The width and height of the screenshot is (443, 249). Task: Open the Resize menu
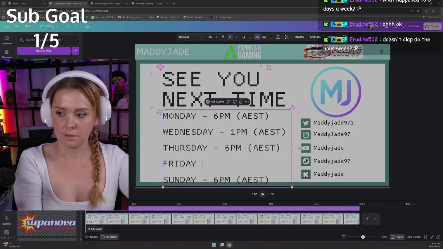point(29,26)
